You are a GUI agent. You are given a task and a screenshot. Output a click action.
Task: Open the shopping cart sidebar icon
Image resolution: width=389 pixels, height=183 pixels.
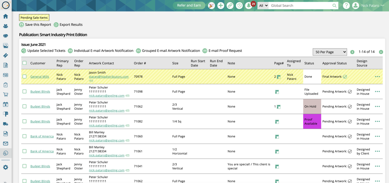click(5, 95)
